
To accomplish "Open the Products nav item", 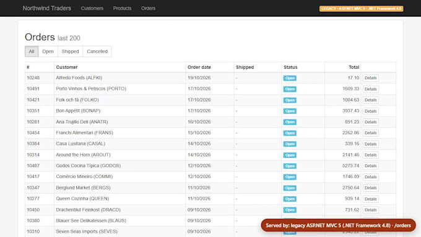I will [x=122, y=8].
